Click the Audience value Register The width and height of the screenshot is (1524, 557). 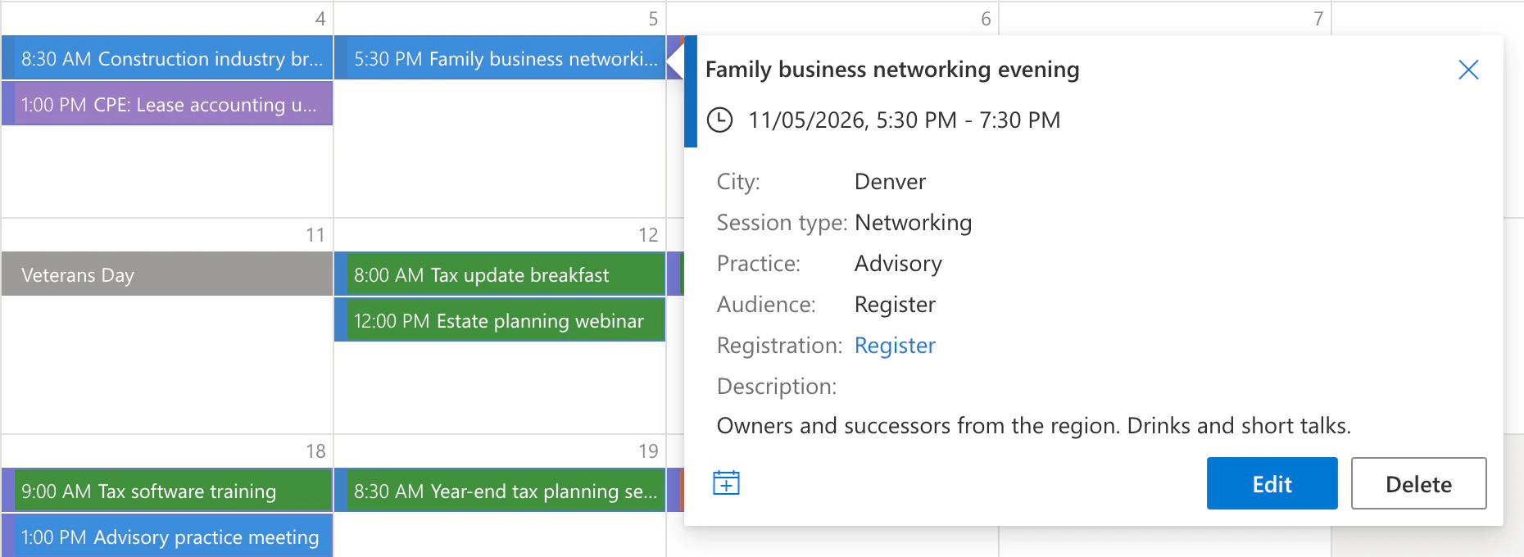895,305
